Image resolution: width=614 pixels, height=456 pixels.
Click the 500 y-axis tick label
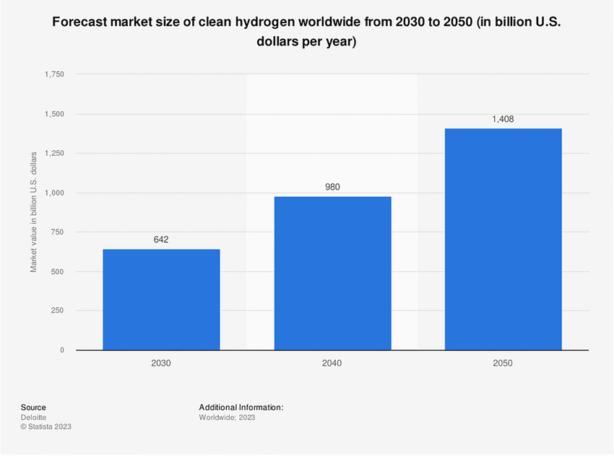[x=57, y=271]
